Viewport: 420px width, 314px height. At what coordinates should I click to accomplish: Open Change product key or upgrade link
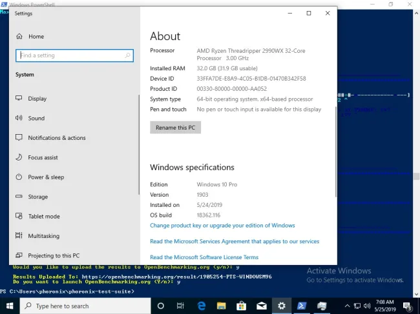[222, 225]
